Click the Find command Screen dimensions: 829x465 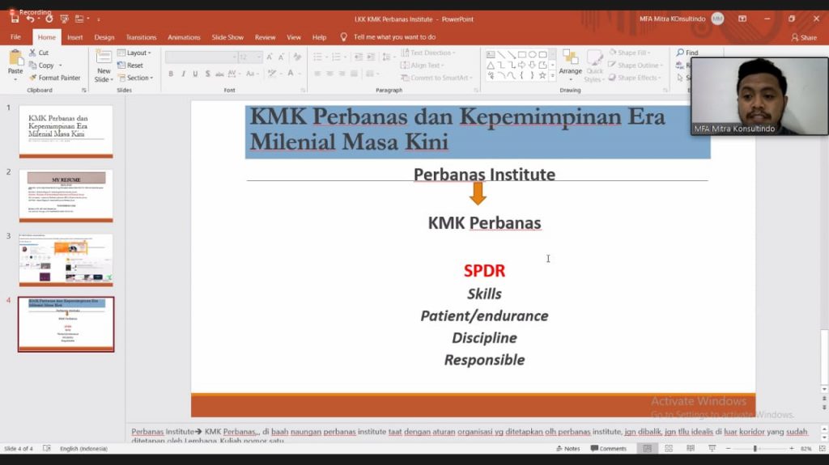coord(687,53)
